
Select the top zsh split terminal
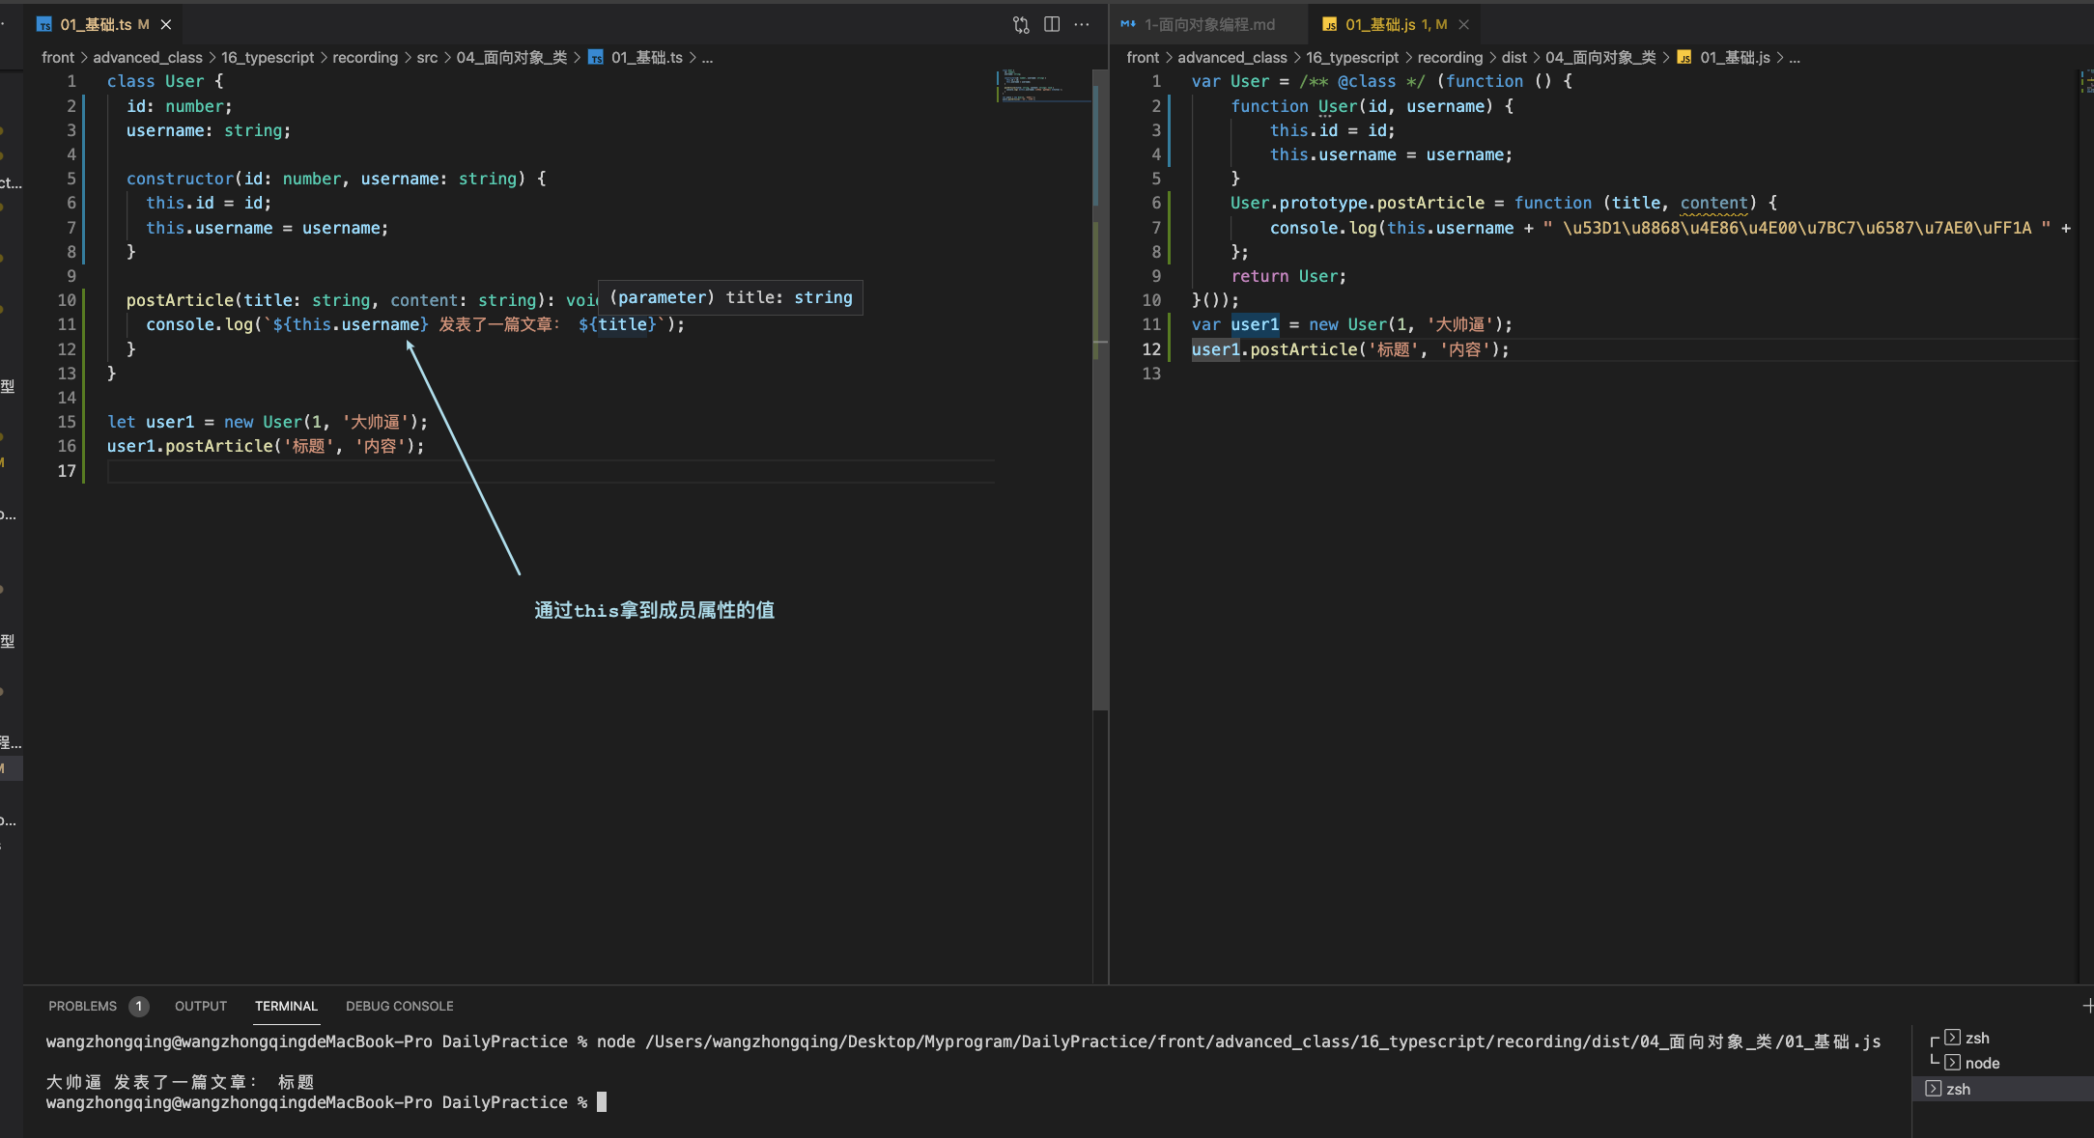[x=1976, y=1038]
